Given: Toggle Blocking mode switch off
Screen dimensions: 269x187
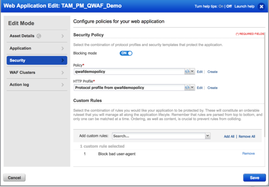Looking at the screenshot, I should point(126,53).
